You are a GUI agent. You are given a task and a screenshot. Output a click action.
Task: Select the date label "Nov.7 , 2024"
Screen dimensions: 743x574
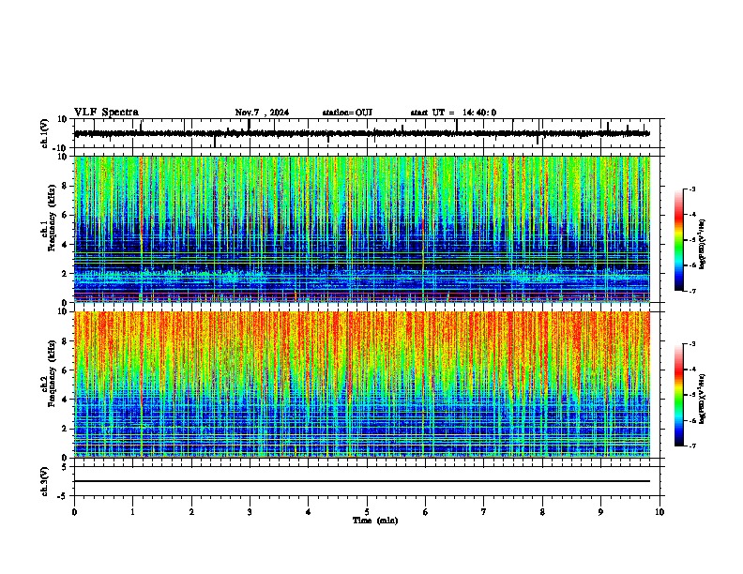point(262,113)
